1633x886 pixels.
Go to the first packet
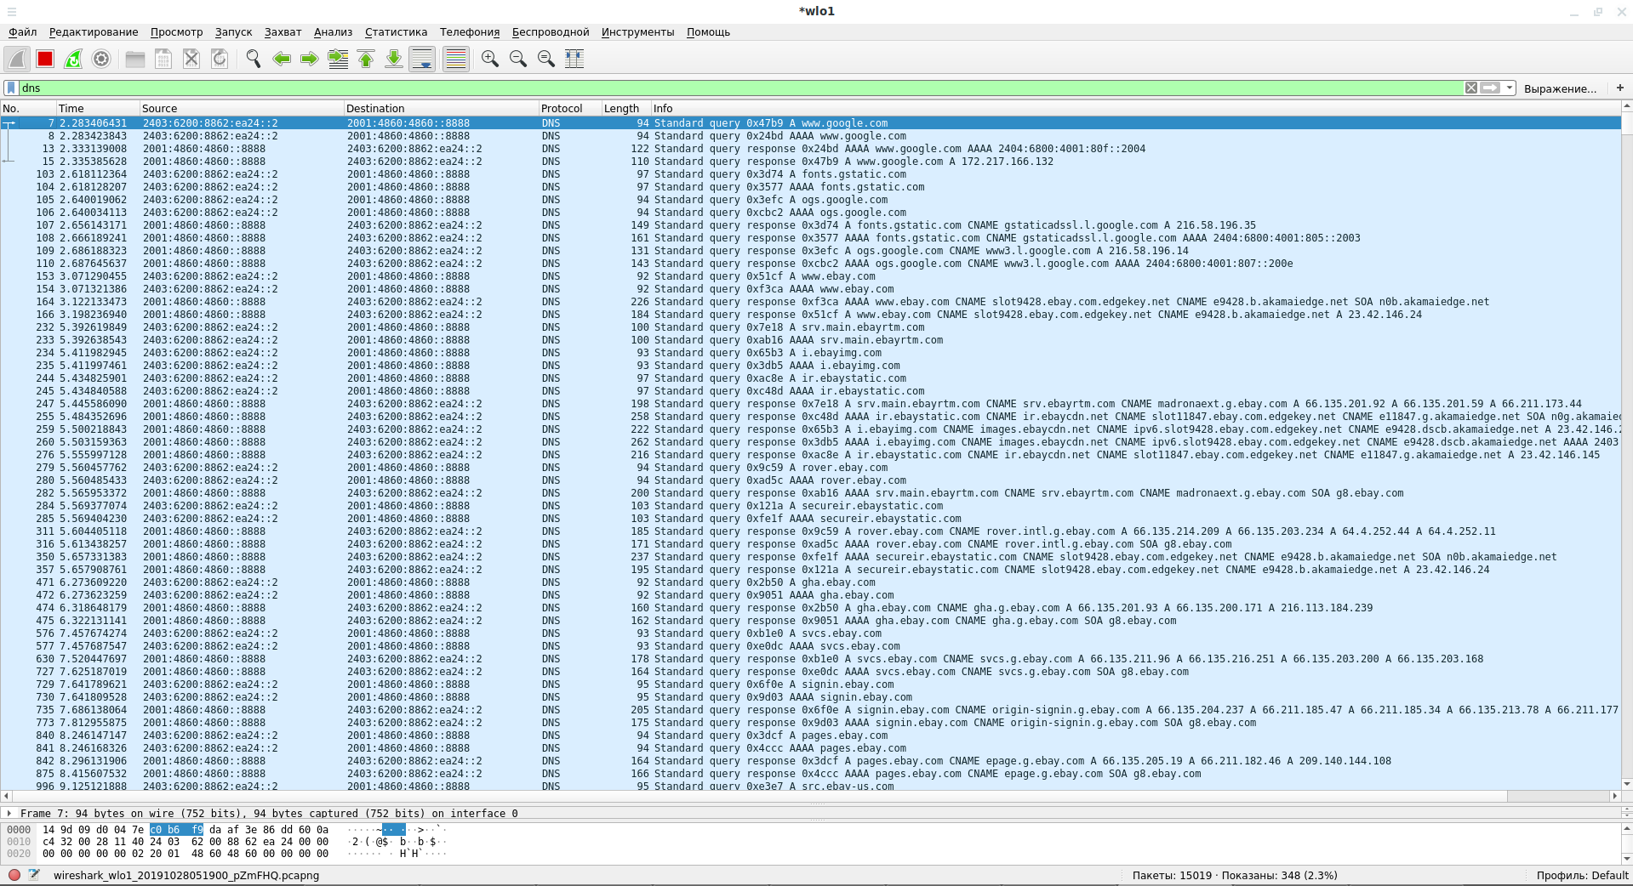(366, 59)
